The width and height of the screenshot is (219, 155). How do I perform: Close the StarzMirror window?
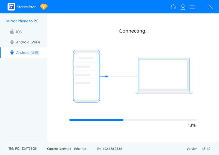[211, 7]
